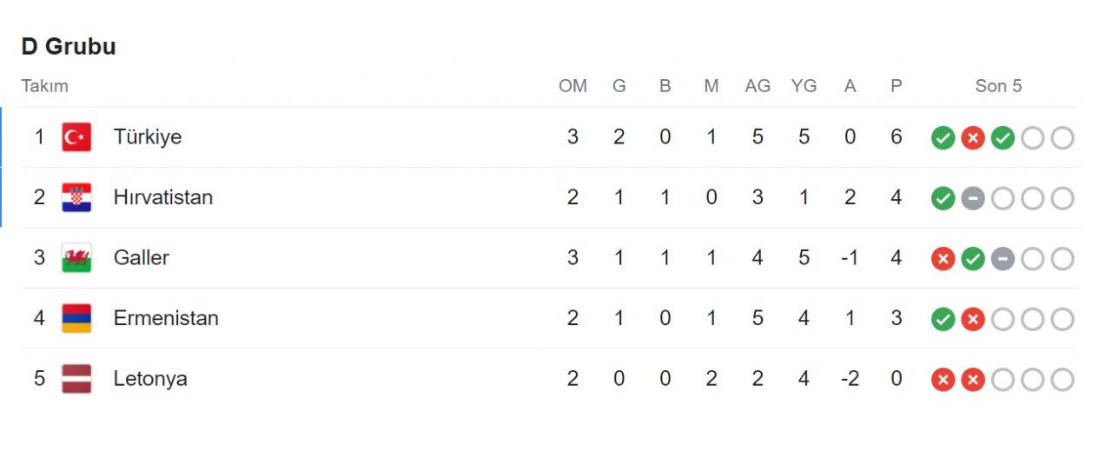Click the Galler dragon flag icon

click(x=76, y=258)
